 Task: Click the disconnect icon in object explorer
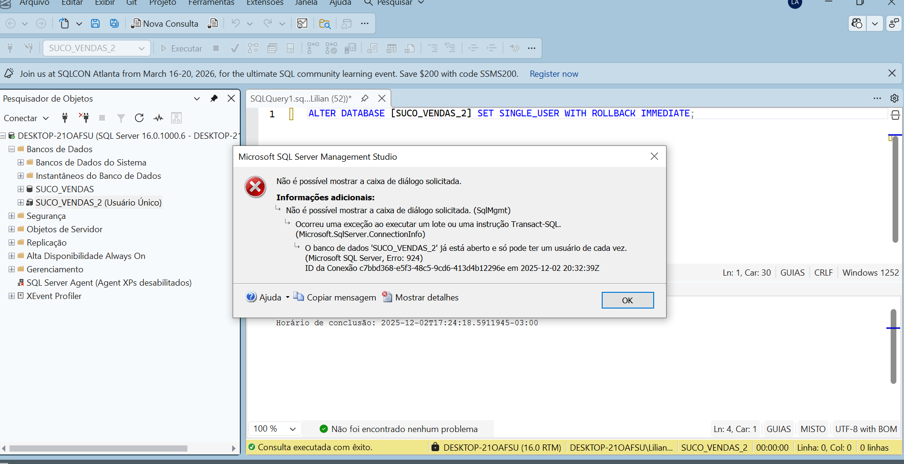[x=84, y=118]
